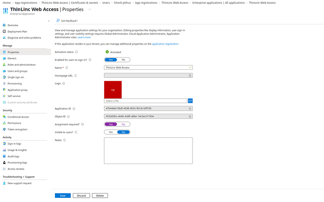Screen dimensions: 324x202
Task: Go to Owners page
Action: (12, 59)
